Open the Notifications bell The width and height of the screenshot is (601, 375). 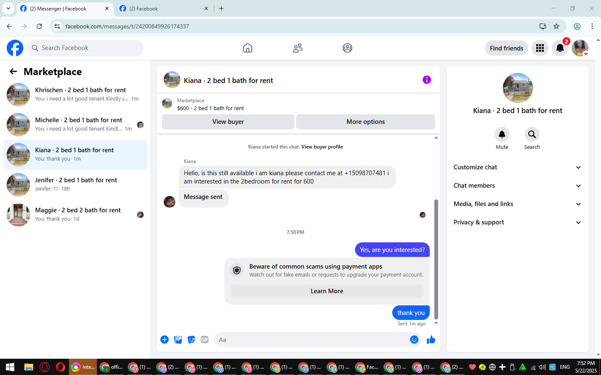point(560,48)
